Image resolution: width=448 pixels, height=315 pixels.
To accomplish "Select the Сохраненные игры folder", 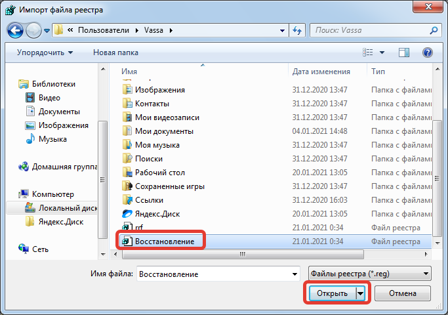I will pyautogui.click(x=170, y=186).
